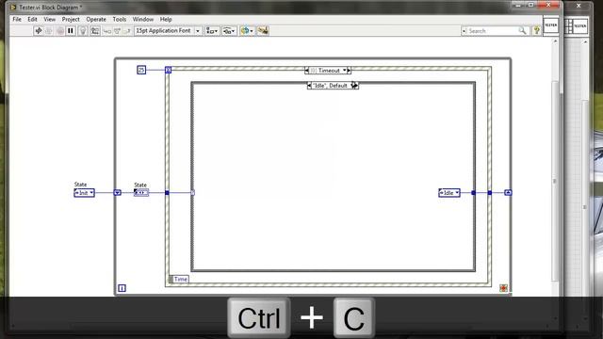
Task: Open the Help menu
Action: [x=166, y=19]
